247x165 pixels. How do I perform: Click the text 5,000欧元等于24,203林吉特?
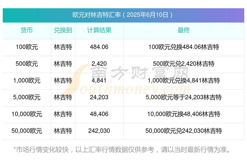coord(184,97)
